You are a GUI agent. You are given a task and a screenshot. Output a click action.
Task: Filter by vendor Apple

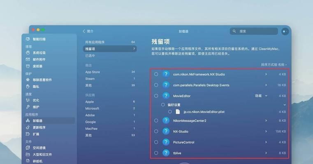[x=110, y=102]
